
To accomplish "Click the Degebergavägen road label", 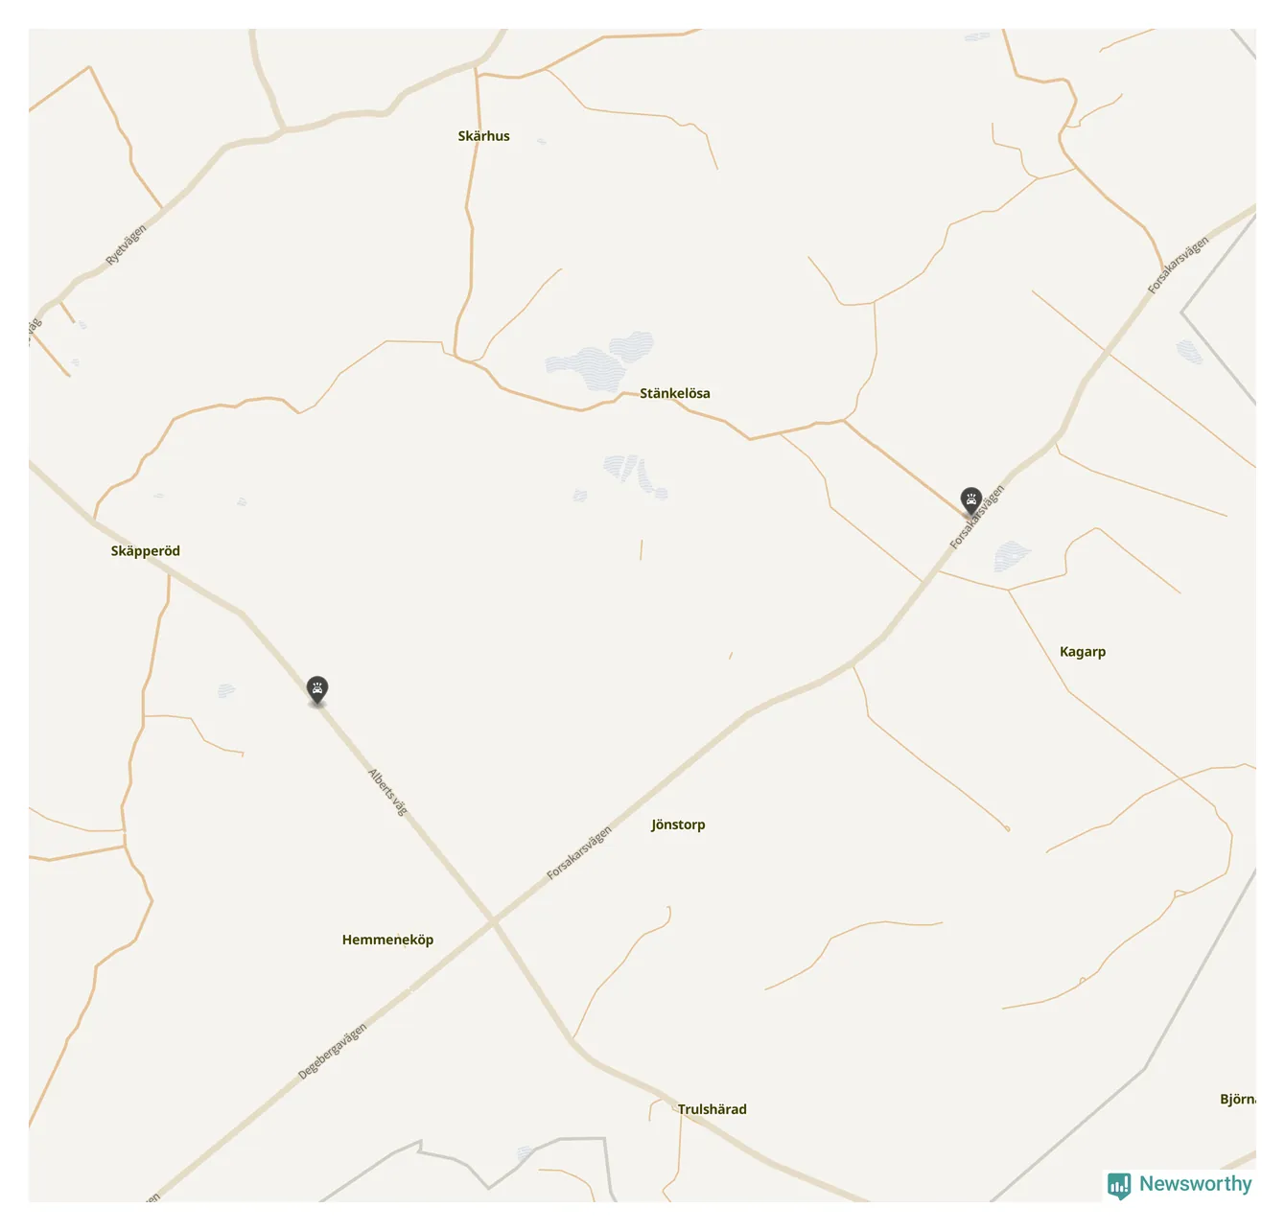I will pyautogui.click(x=332, y=1052).
